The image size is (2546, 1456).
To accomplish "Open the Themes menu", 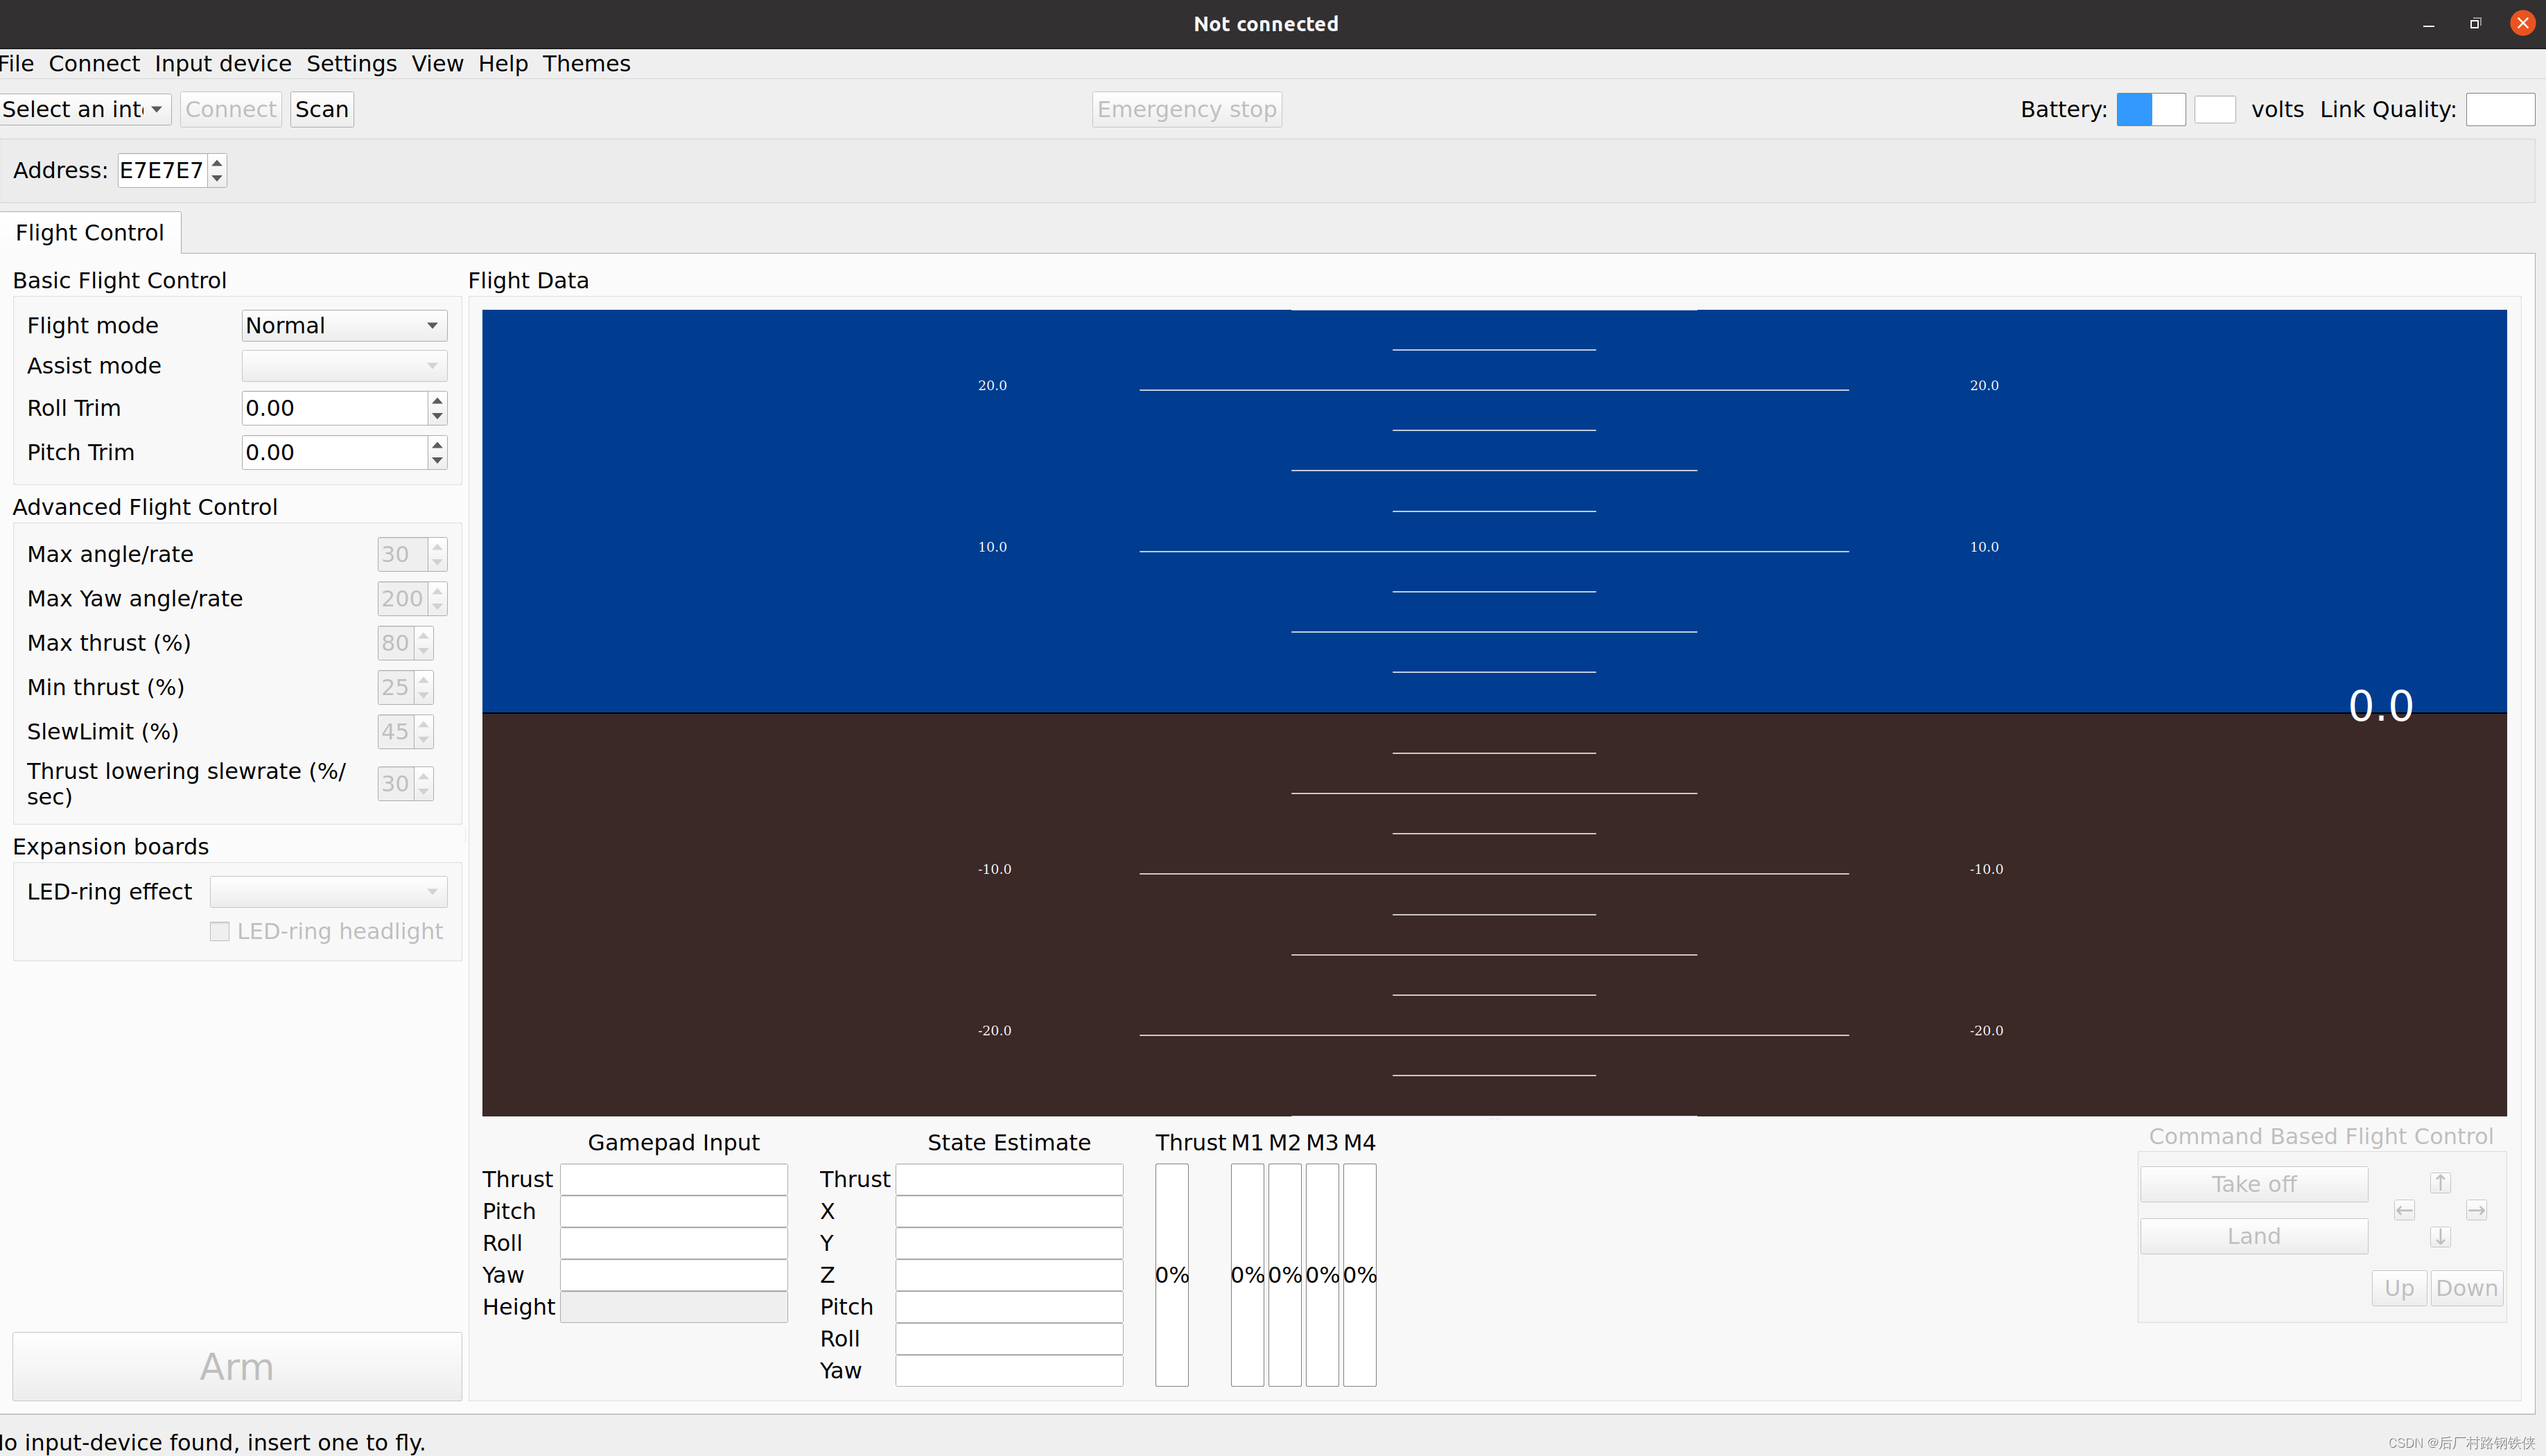I will [x=586, y=64].
